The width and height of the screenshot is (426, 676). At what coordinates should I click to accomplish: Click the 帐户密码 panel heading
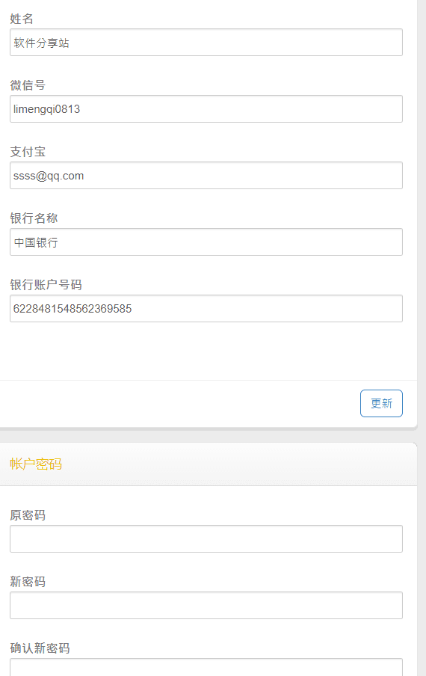tap(36, 464)
